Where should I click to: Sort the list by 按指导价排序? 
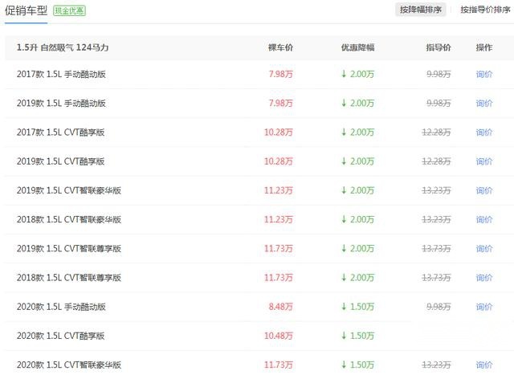485,10
